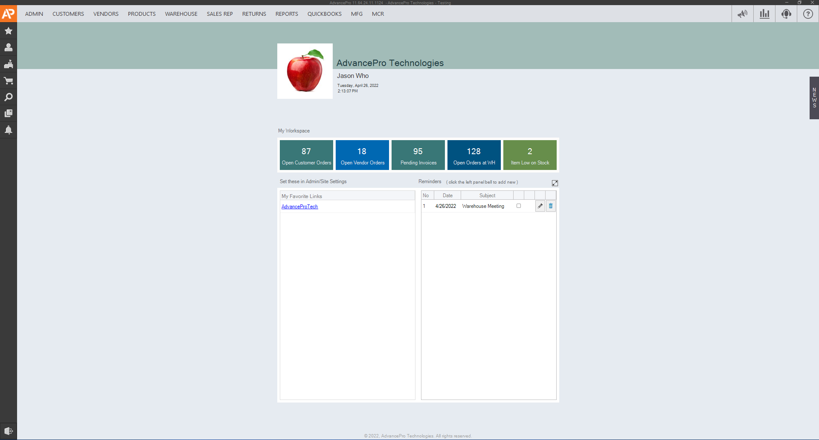The image size is (819, 440).
Task: Click the Item Low on Stock tile
Action: coord(530,155)
